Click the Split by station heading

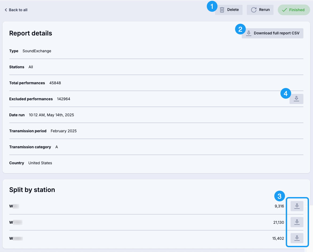click(x=32, y=190)
